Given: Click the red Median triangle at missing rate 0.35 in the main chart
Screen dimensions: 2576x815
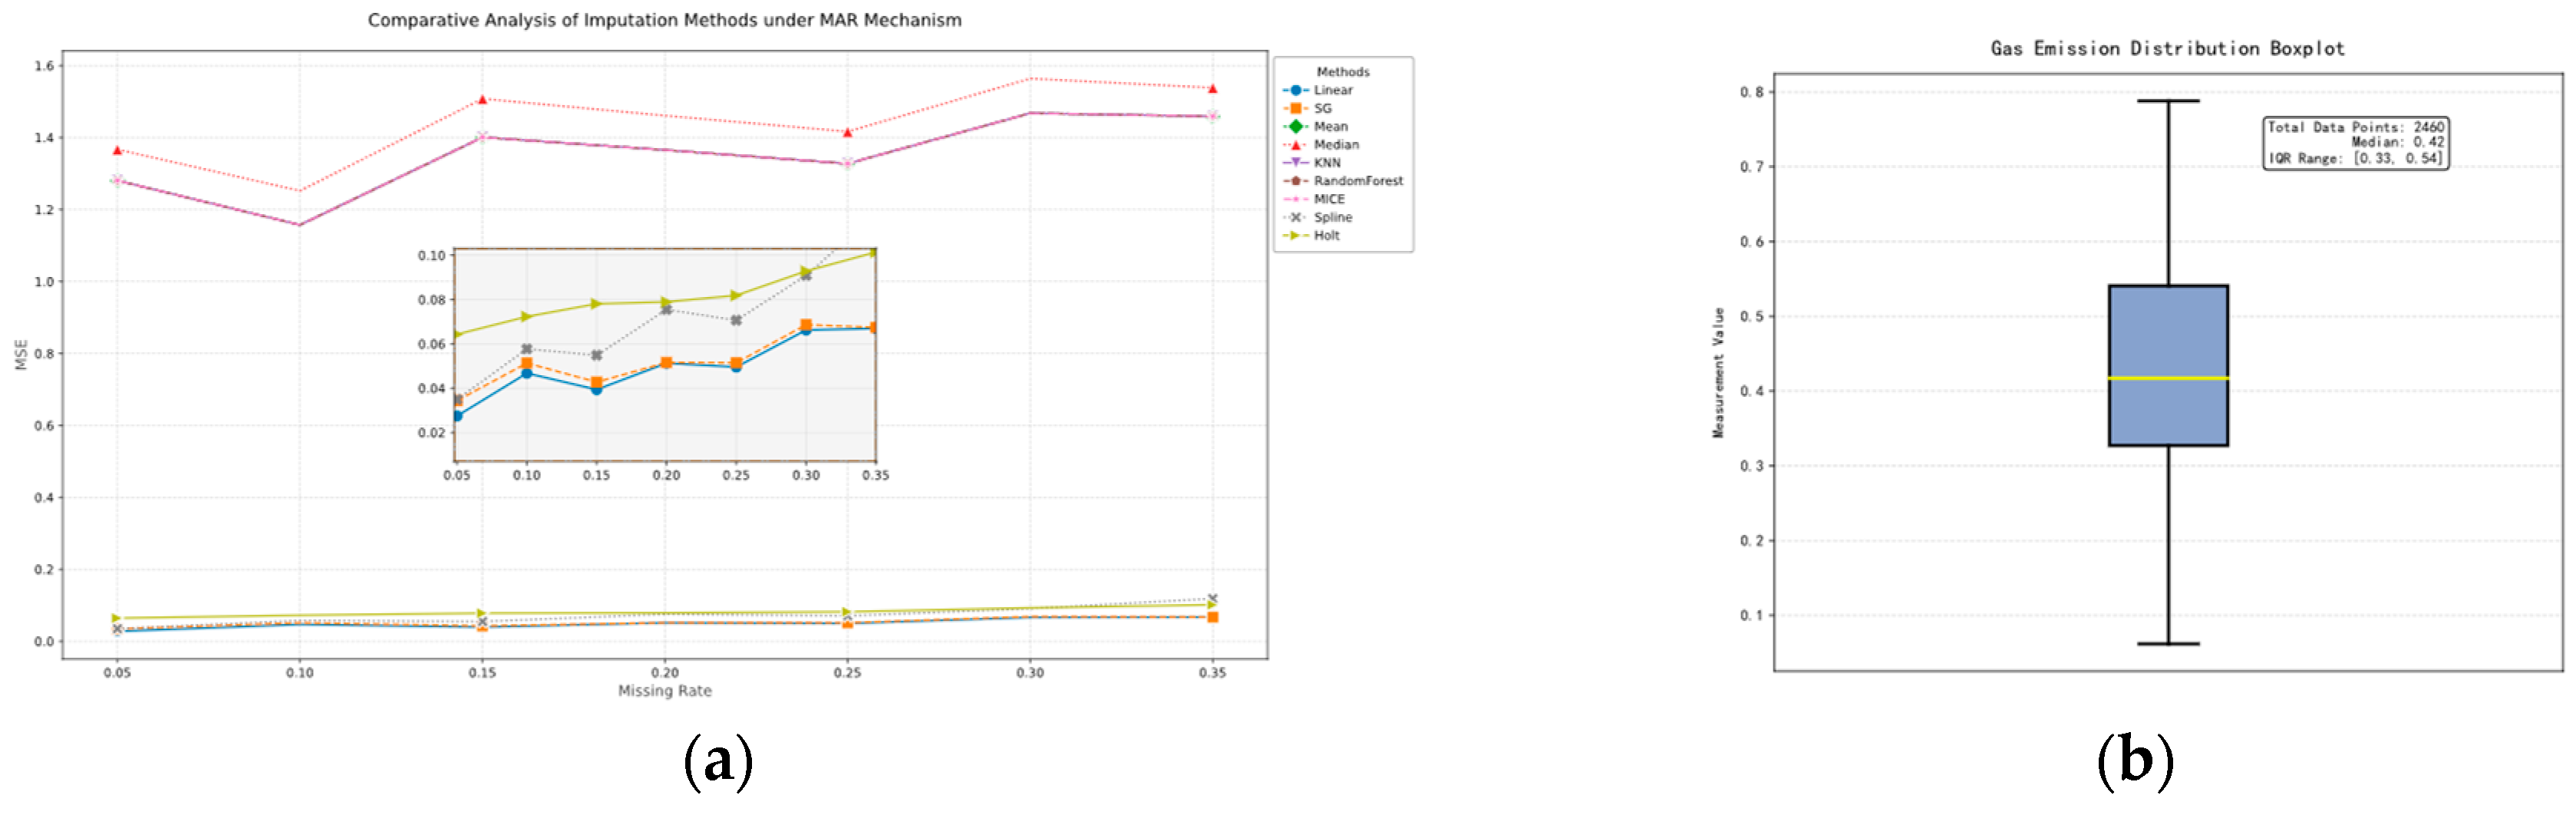Looking at the screenshot, I should [x=1212, y=89].
